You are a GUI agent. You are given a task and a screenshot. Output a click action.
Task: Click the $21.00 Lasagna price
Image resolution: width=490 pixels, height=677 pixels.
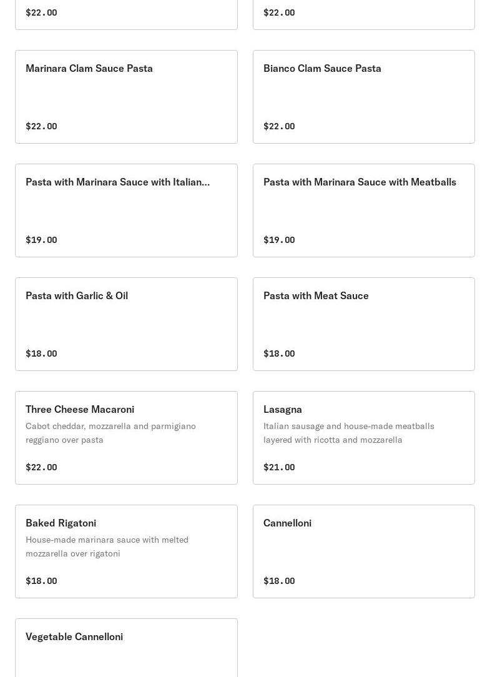(279, 467)
